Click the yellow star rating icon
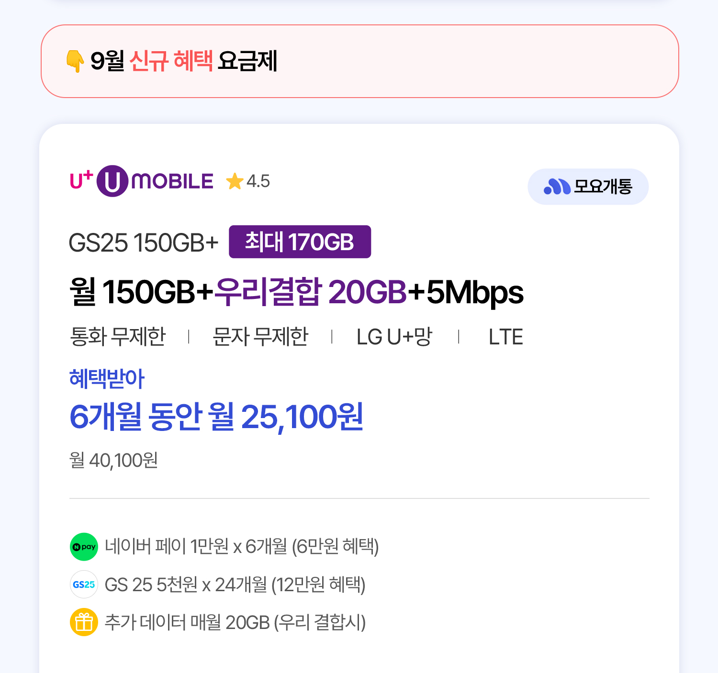 tap(235, 181)
